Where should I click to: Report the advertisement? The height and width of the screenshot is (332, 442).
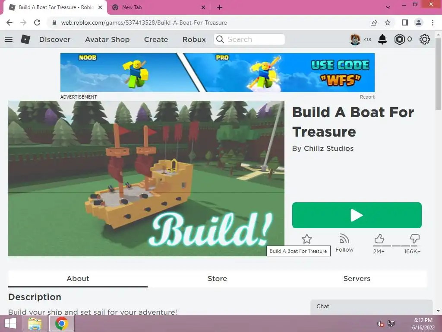[x=367, y=97]
